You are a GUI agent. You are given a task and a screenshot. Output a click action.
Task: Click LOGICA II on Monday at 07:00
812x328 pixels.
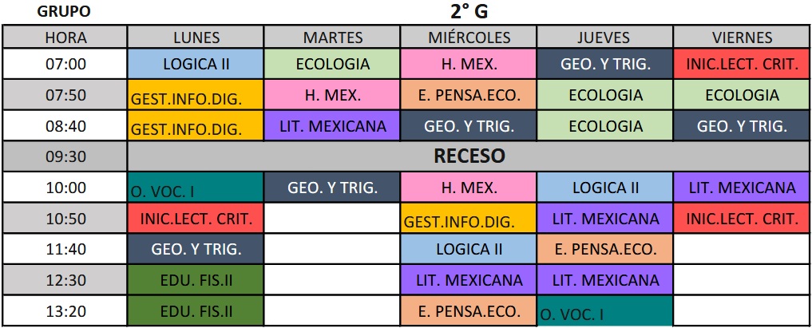[196, 64]
